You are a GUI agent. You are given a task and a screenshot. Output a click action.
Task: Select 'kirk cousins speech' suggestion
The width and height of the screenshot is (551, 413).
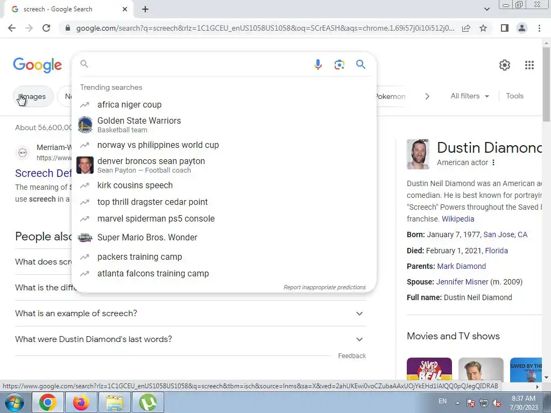click(224, 186)
